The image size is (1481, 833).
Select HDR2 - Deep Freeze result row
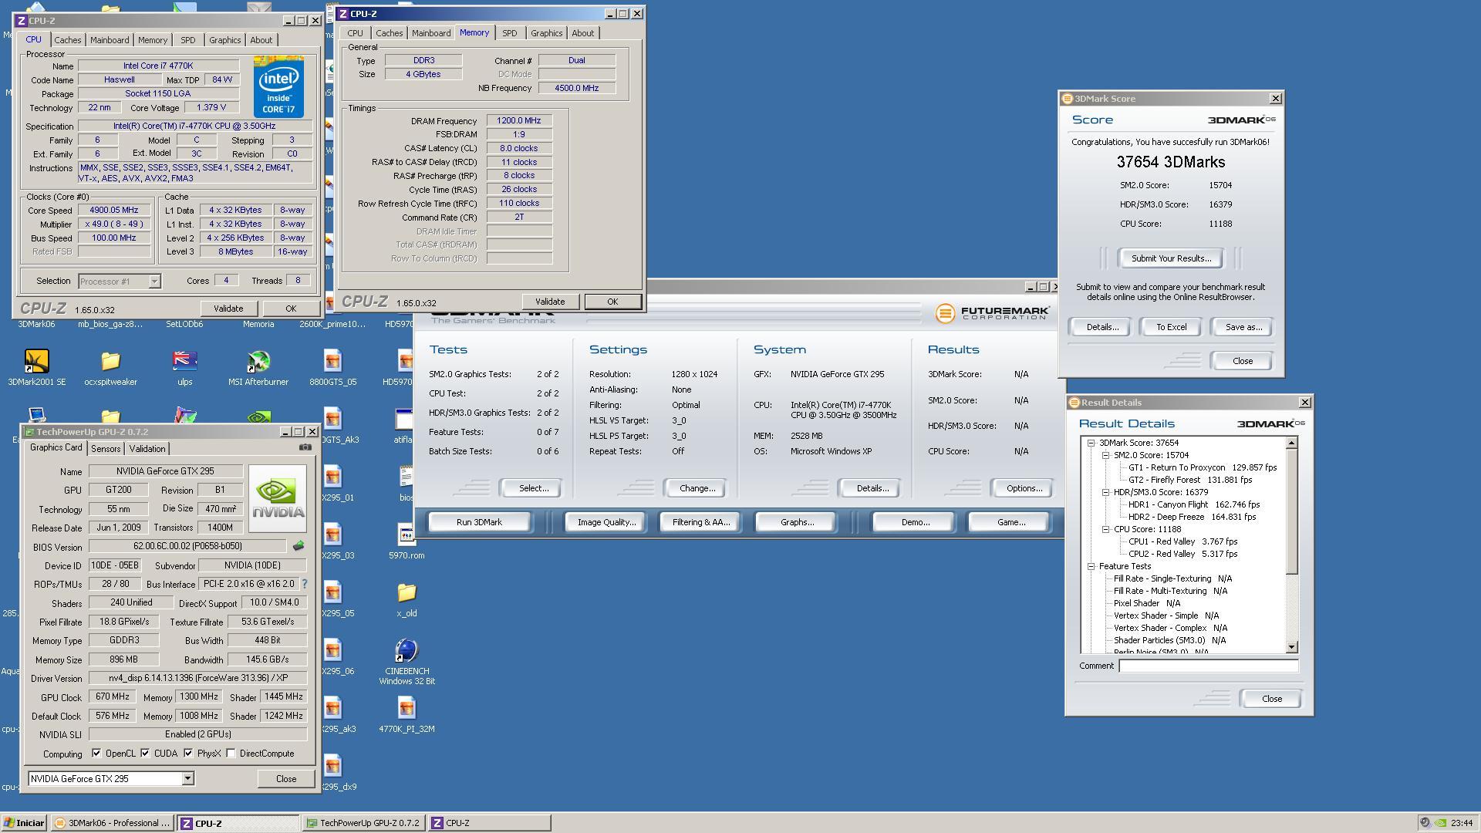pyautogui.click(x=1192, y=517)
